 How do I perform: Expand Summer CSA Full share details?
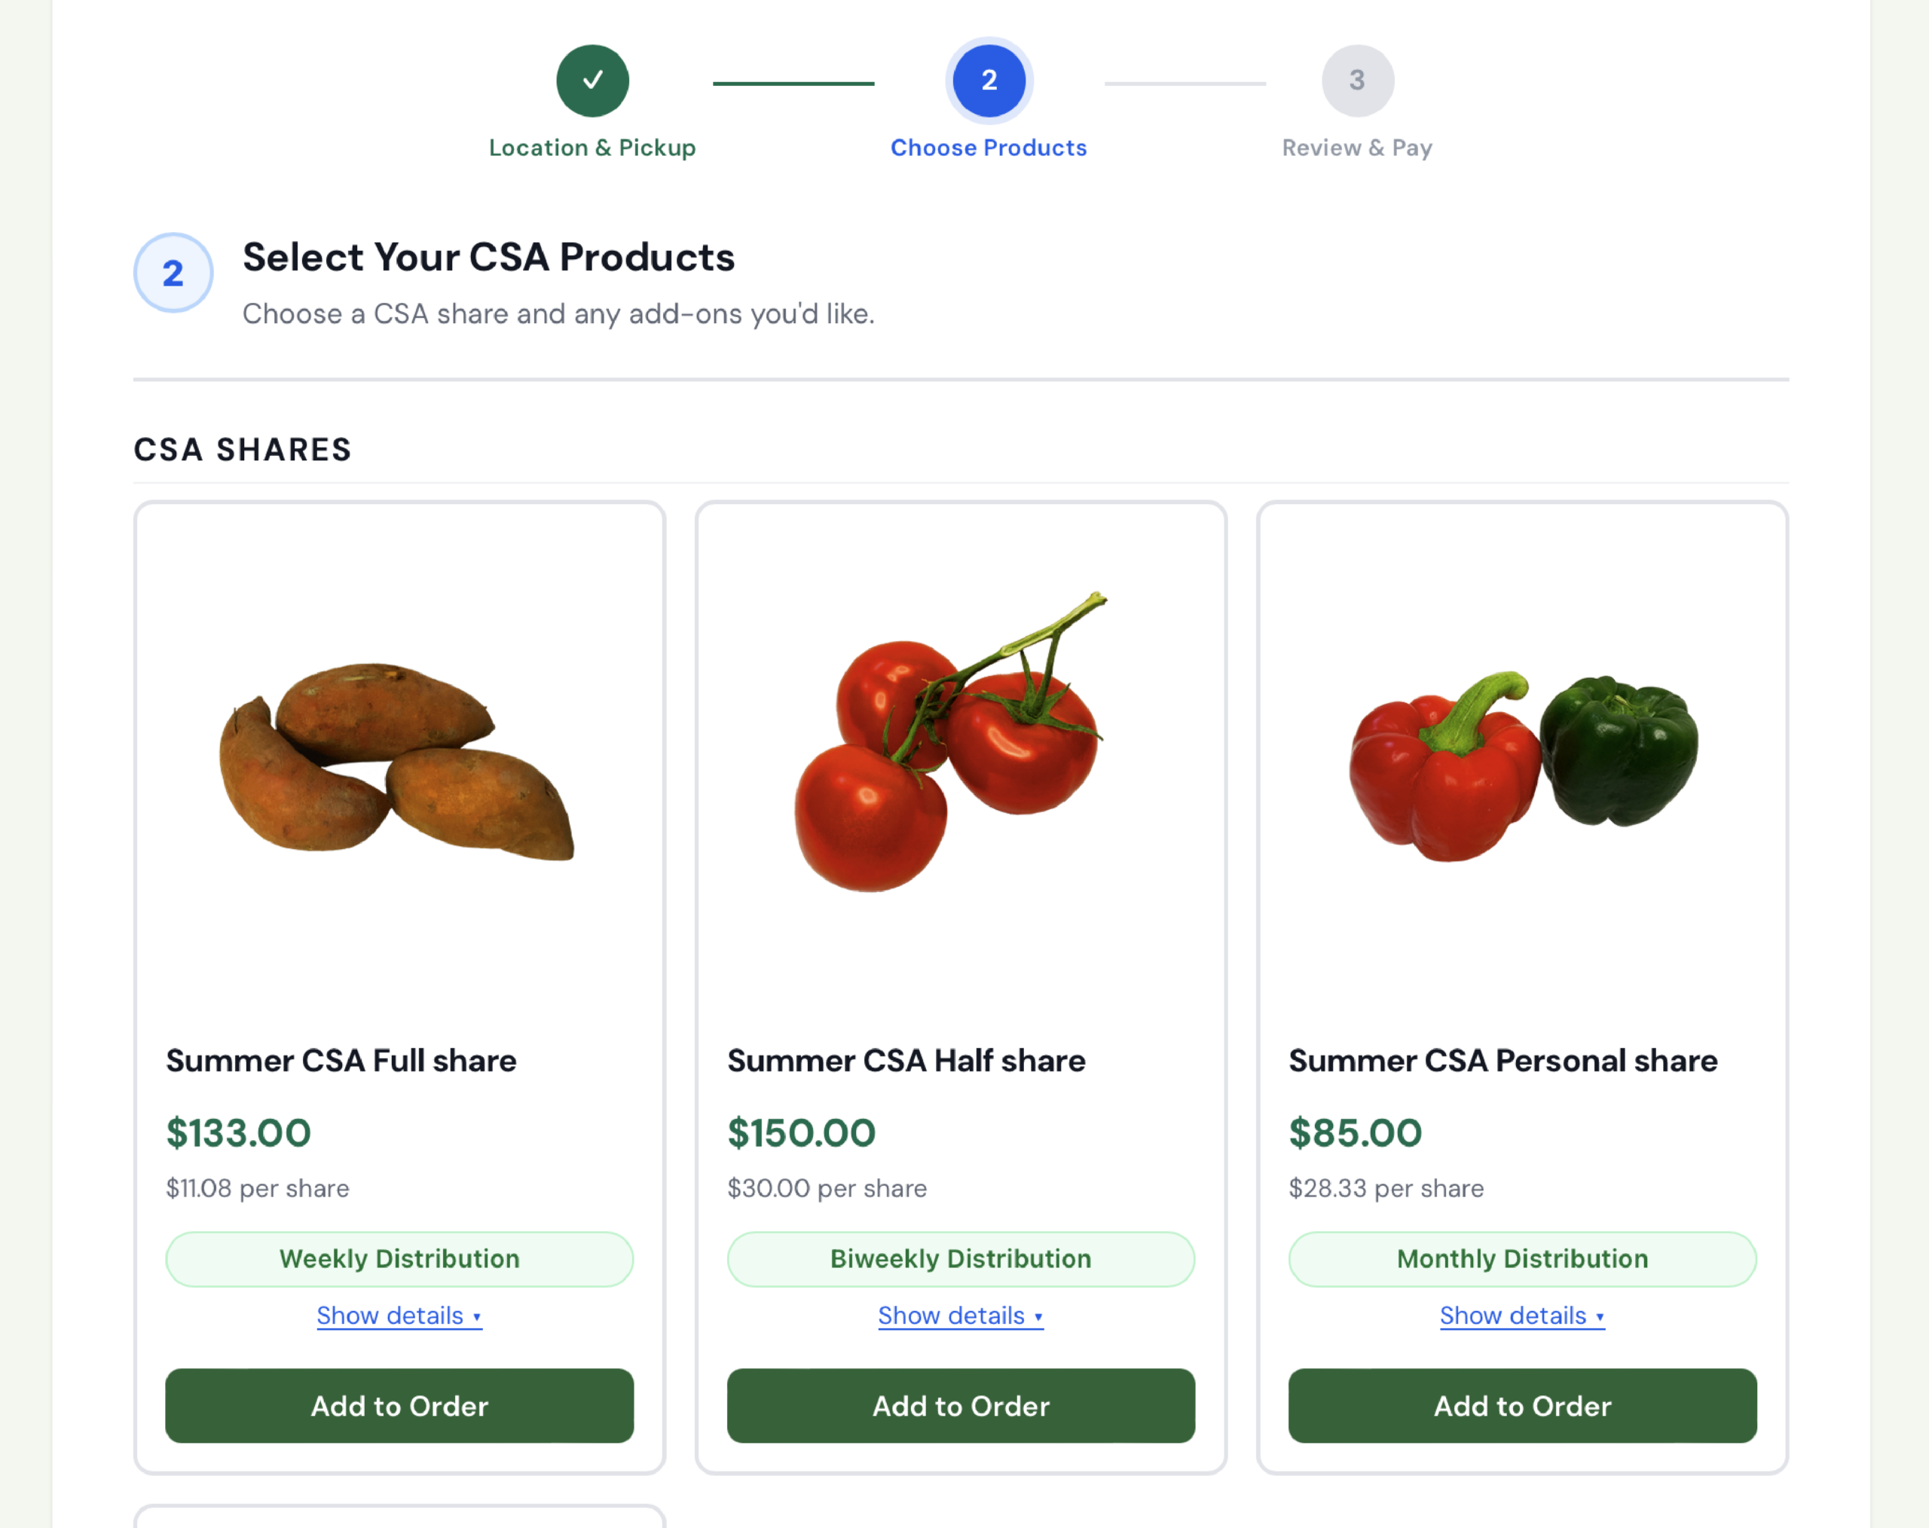click(x=399, y=1315)
